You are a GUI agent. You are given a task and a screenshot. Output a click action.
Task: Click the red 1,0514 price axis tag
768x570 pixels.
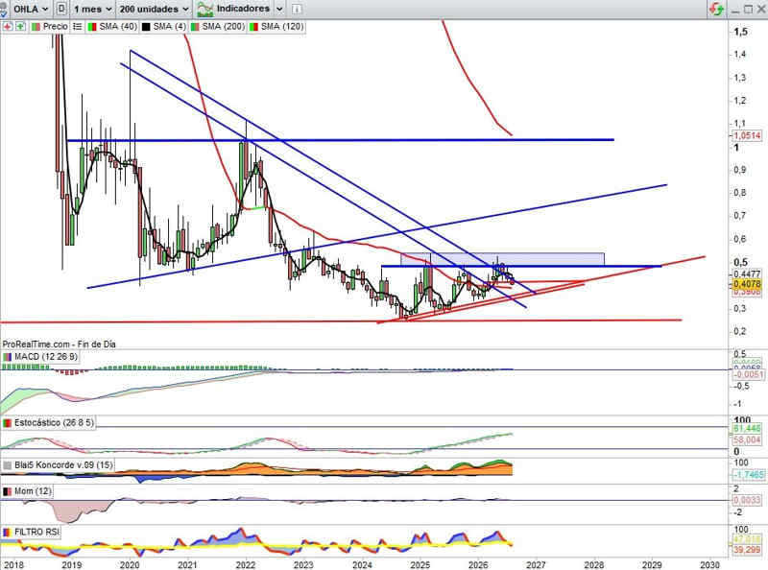pyautogui.click(x=747, y=135)
